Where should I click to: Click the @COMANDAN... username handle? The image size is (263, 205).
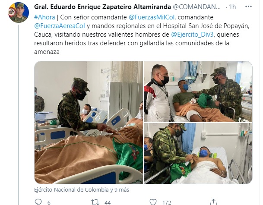click(x=197, y=7)
